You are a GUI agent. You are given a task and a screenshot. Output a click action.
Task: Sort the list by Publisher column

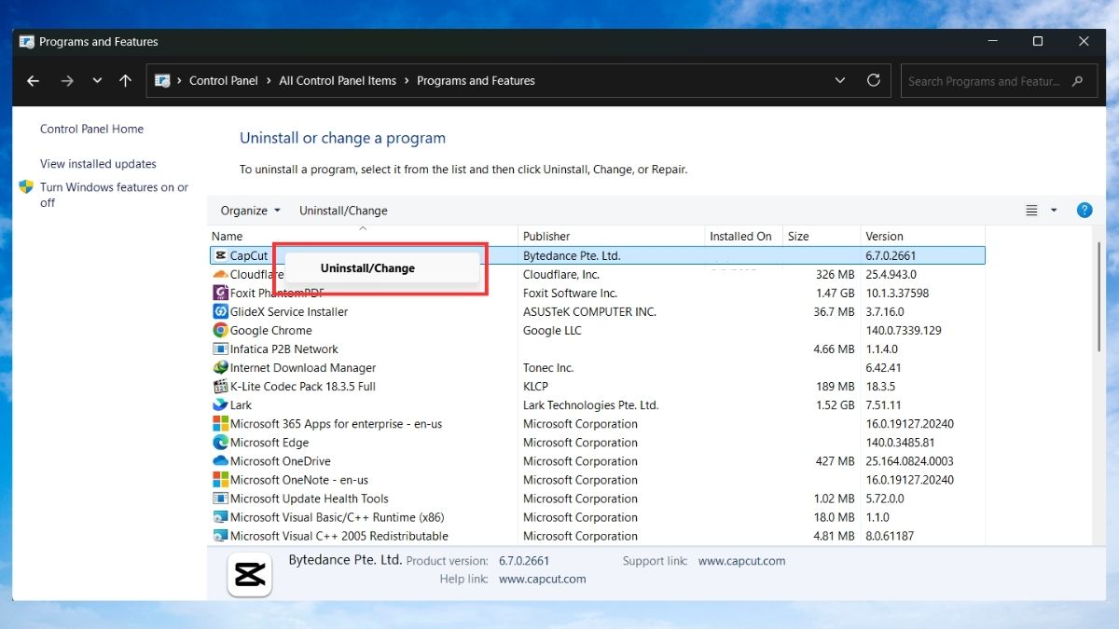(546, 237)
